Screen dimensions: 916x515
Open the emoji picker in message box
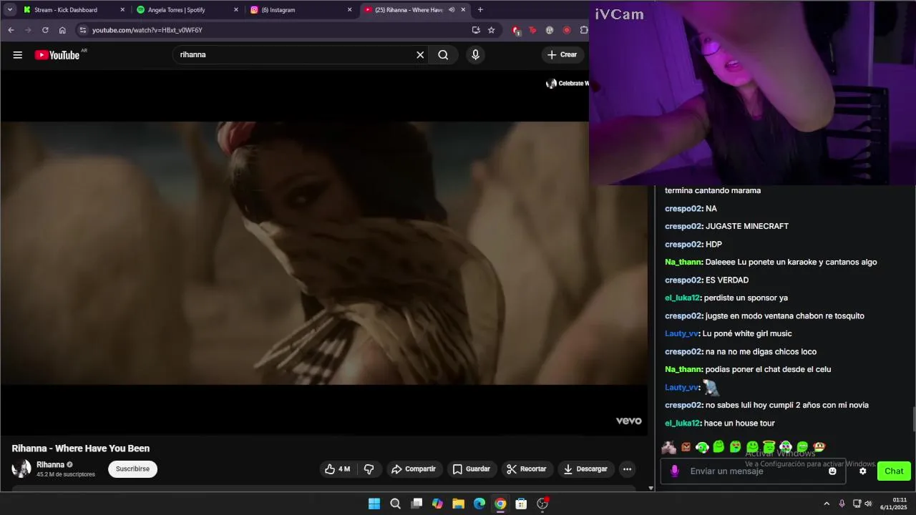coord(832,471)
